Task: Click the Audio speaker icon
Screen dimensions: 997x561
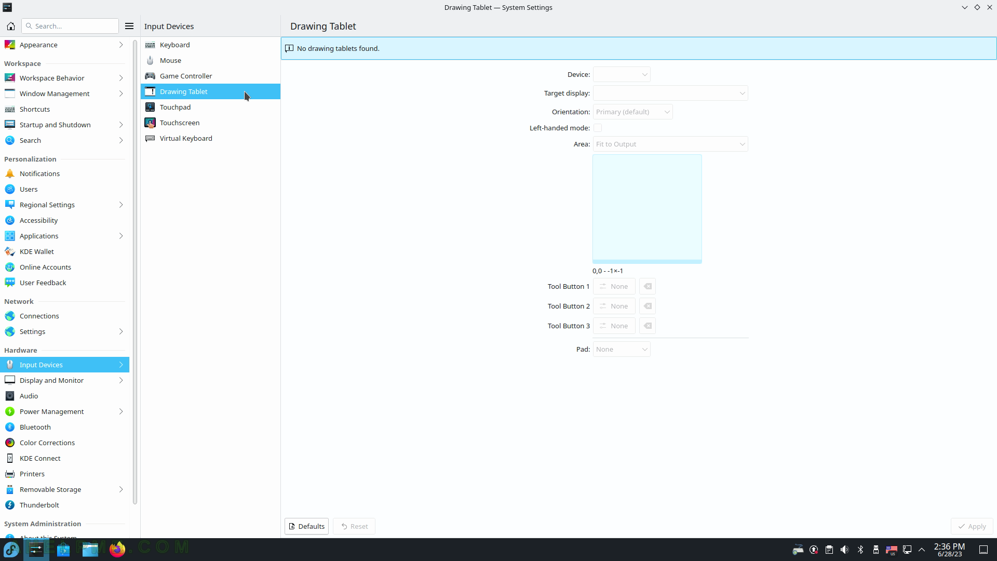Action: click(x=10, y=396)
